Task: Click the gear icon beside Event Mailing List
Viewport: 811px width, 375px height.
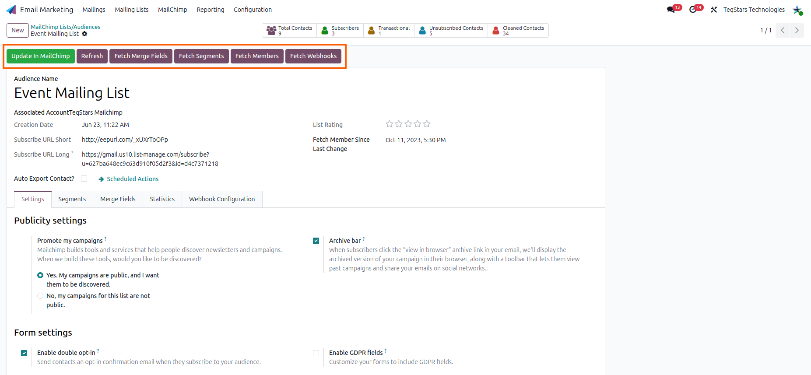Action: click(84, 34)
